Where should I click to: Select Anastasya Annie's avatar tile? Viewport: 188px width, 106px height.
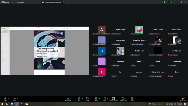(x=102, y=29)
